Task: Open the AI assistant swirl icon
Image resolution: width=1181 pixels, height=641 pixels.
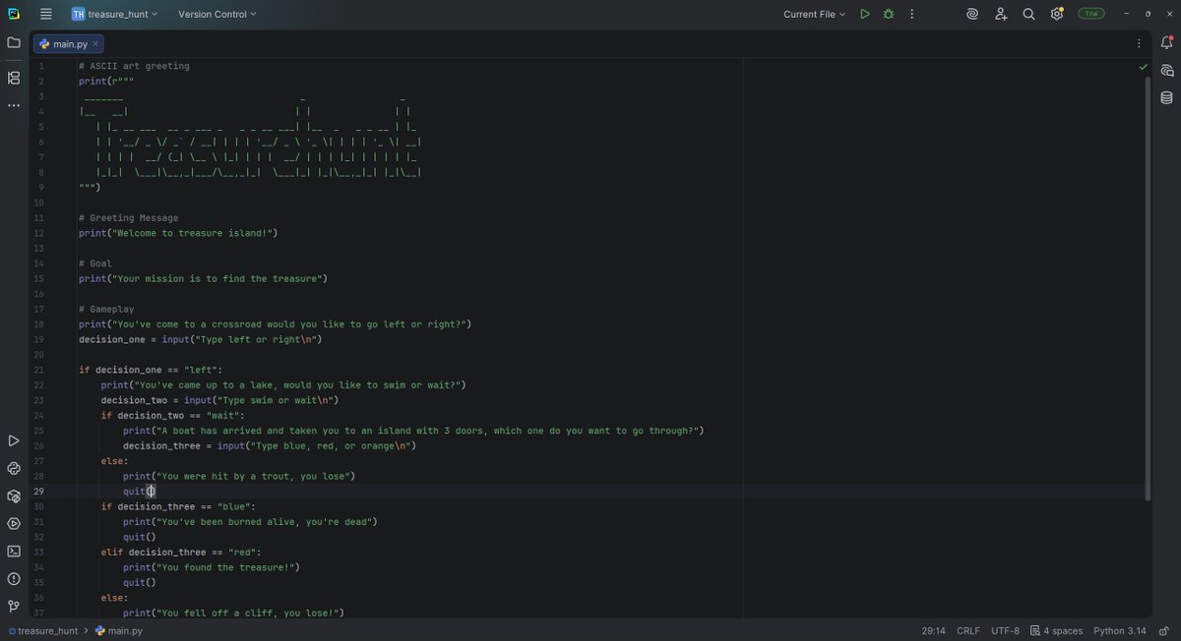Action: (x=972, y=14)
